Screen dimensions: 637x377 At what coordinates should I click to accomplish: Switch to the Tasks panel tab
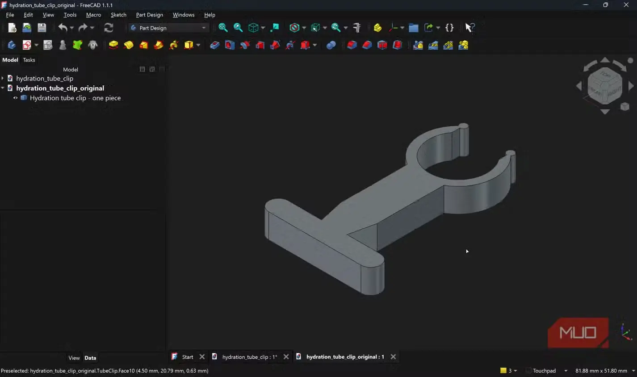click(29, 60)
